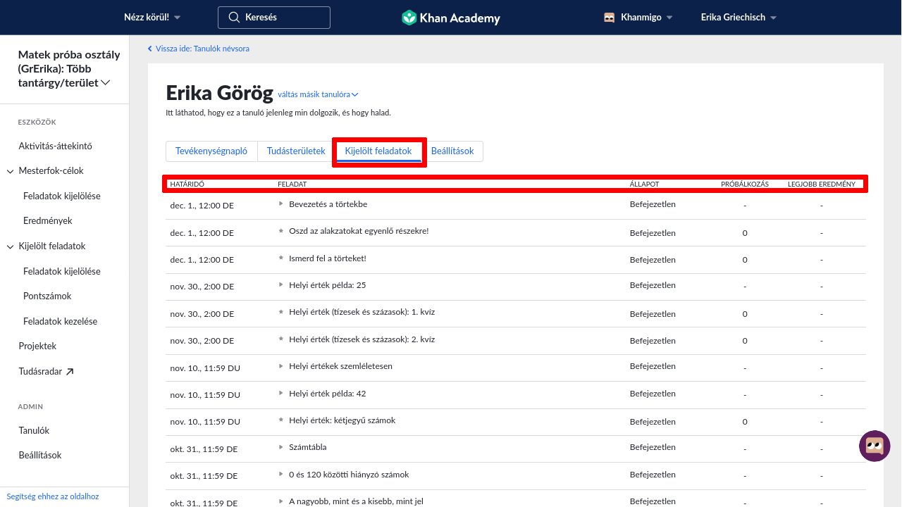Open the Ismerd fel a törteket! task
Screen dimensions: 902x507
click(328, 258)
